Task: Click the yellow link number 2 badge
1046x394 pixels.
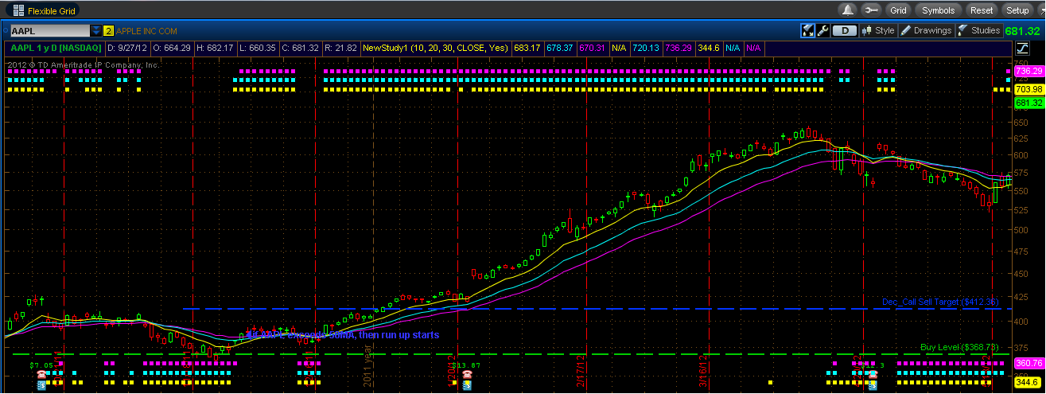Action: [x=109, y=31]
